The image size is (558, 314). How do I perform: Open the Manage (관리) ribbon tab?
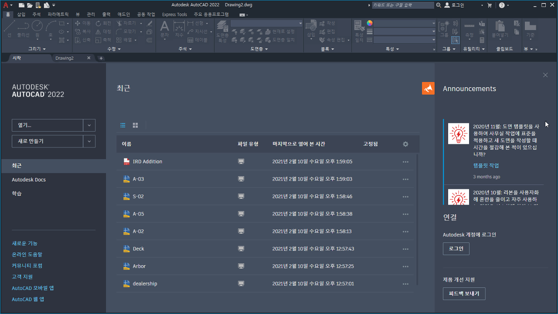point(91,14)
